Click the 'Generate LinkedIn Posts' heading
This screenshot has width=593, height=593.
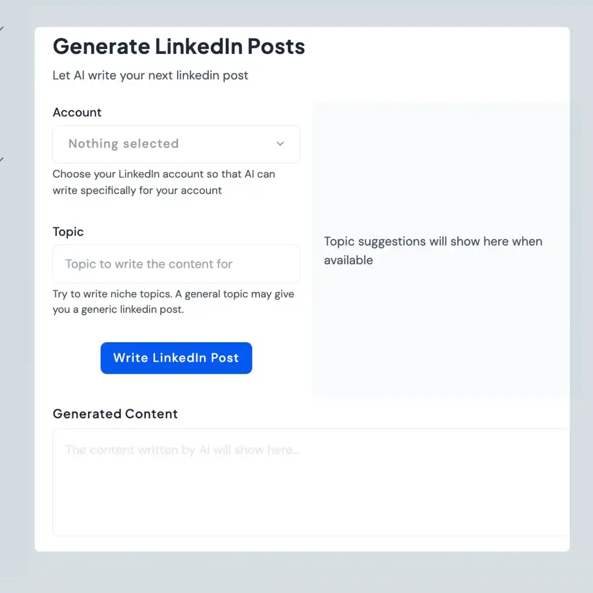[179, 46]
